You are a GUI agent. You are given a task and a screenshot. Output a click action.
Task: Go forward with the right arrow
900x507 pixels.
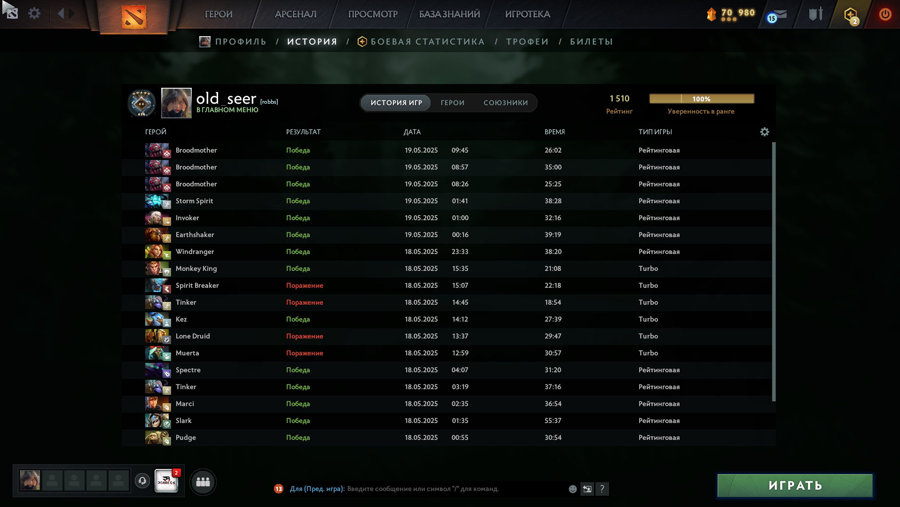click(x=72, y=13)
